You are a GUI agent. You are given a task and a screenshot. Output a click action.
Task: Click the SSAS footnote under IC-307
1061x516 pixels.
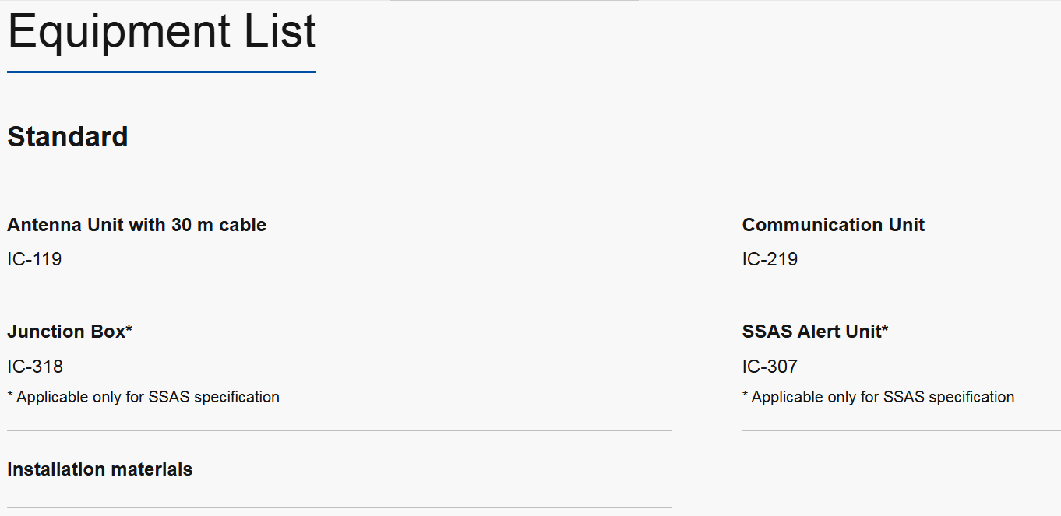(878, 397)
